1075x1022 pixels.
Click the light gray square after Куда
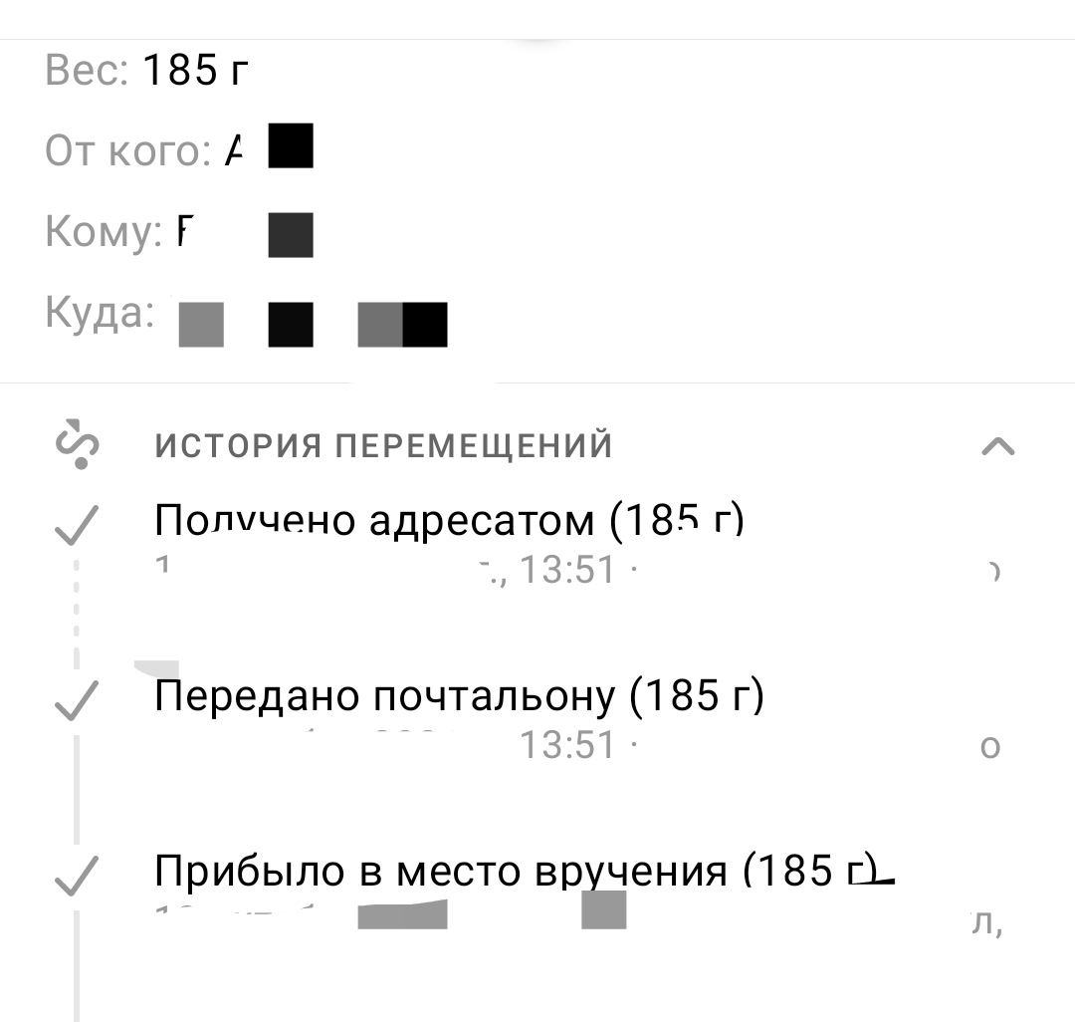point(201,325)
